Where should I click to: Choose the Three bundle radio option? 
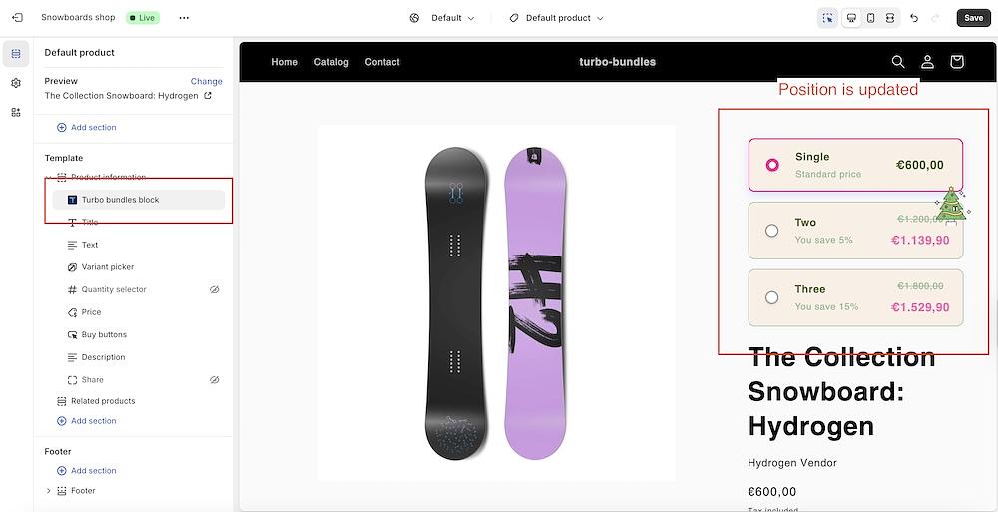click(x=771, y=297)
